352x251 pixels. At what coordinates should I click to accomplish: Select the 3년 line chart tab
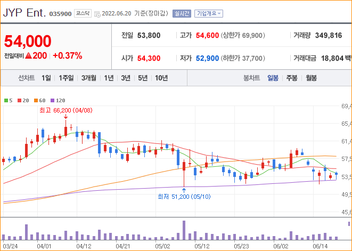(x=126, y=78)
